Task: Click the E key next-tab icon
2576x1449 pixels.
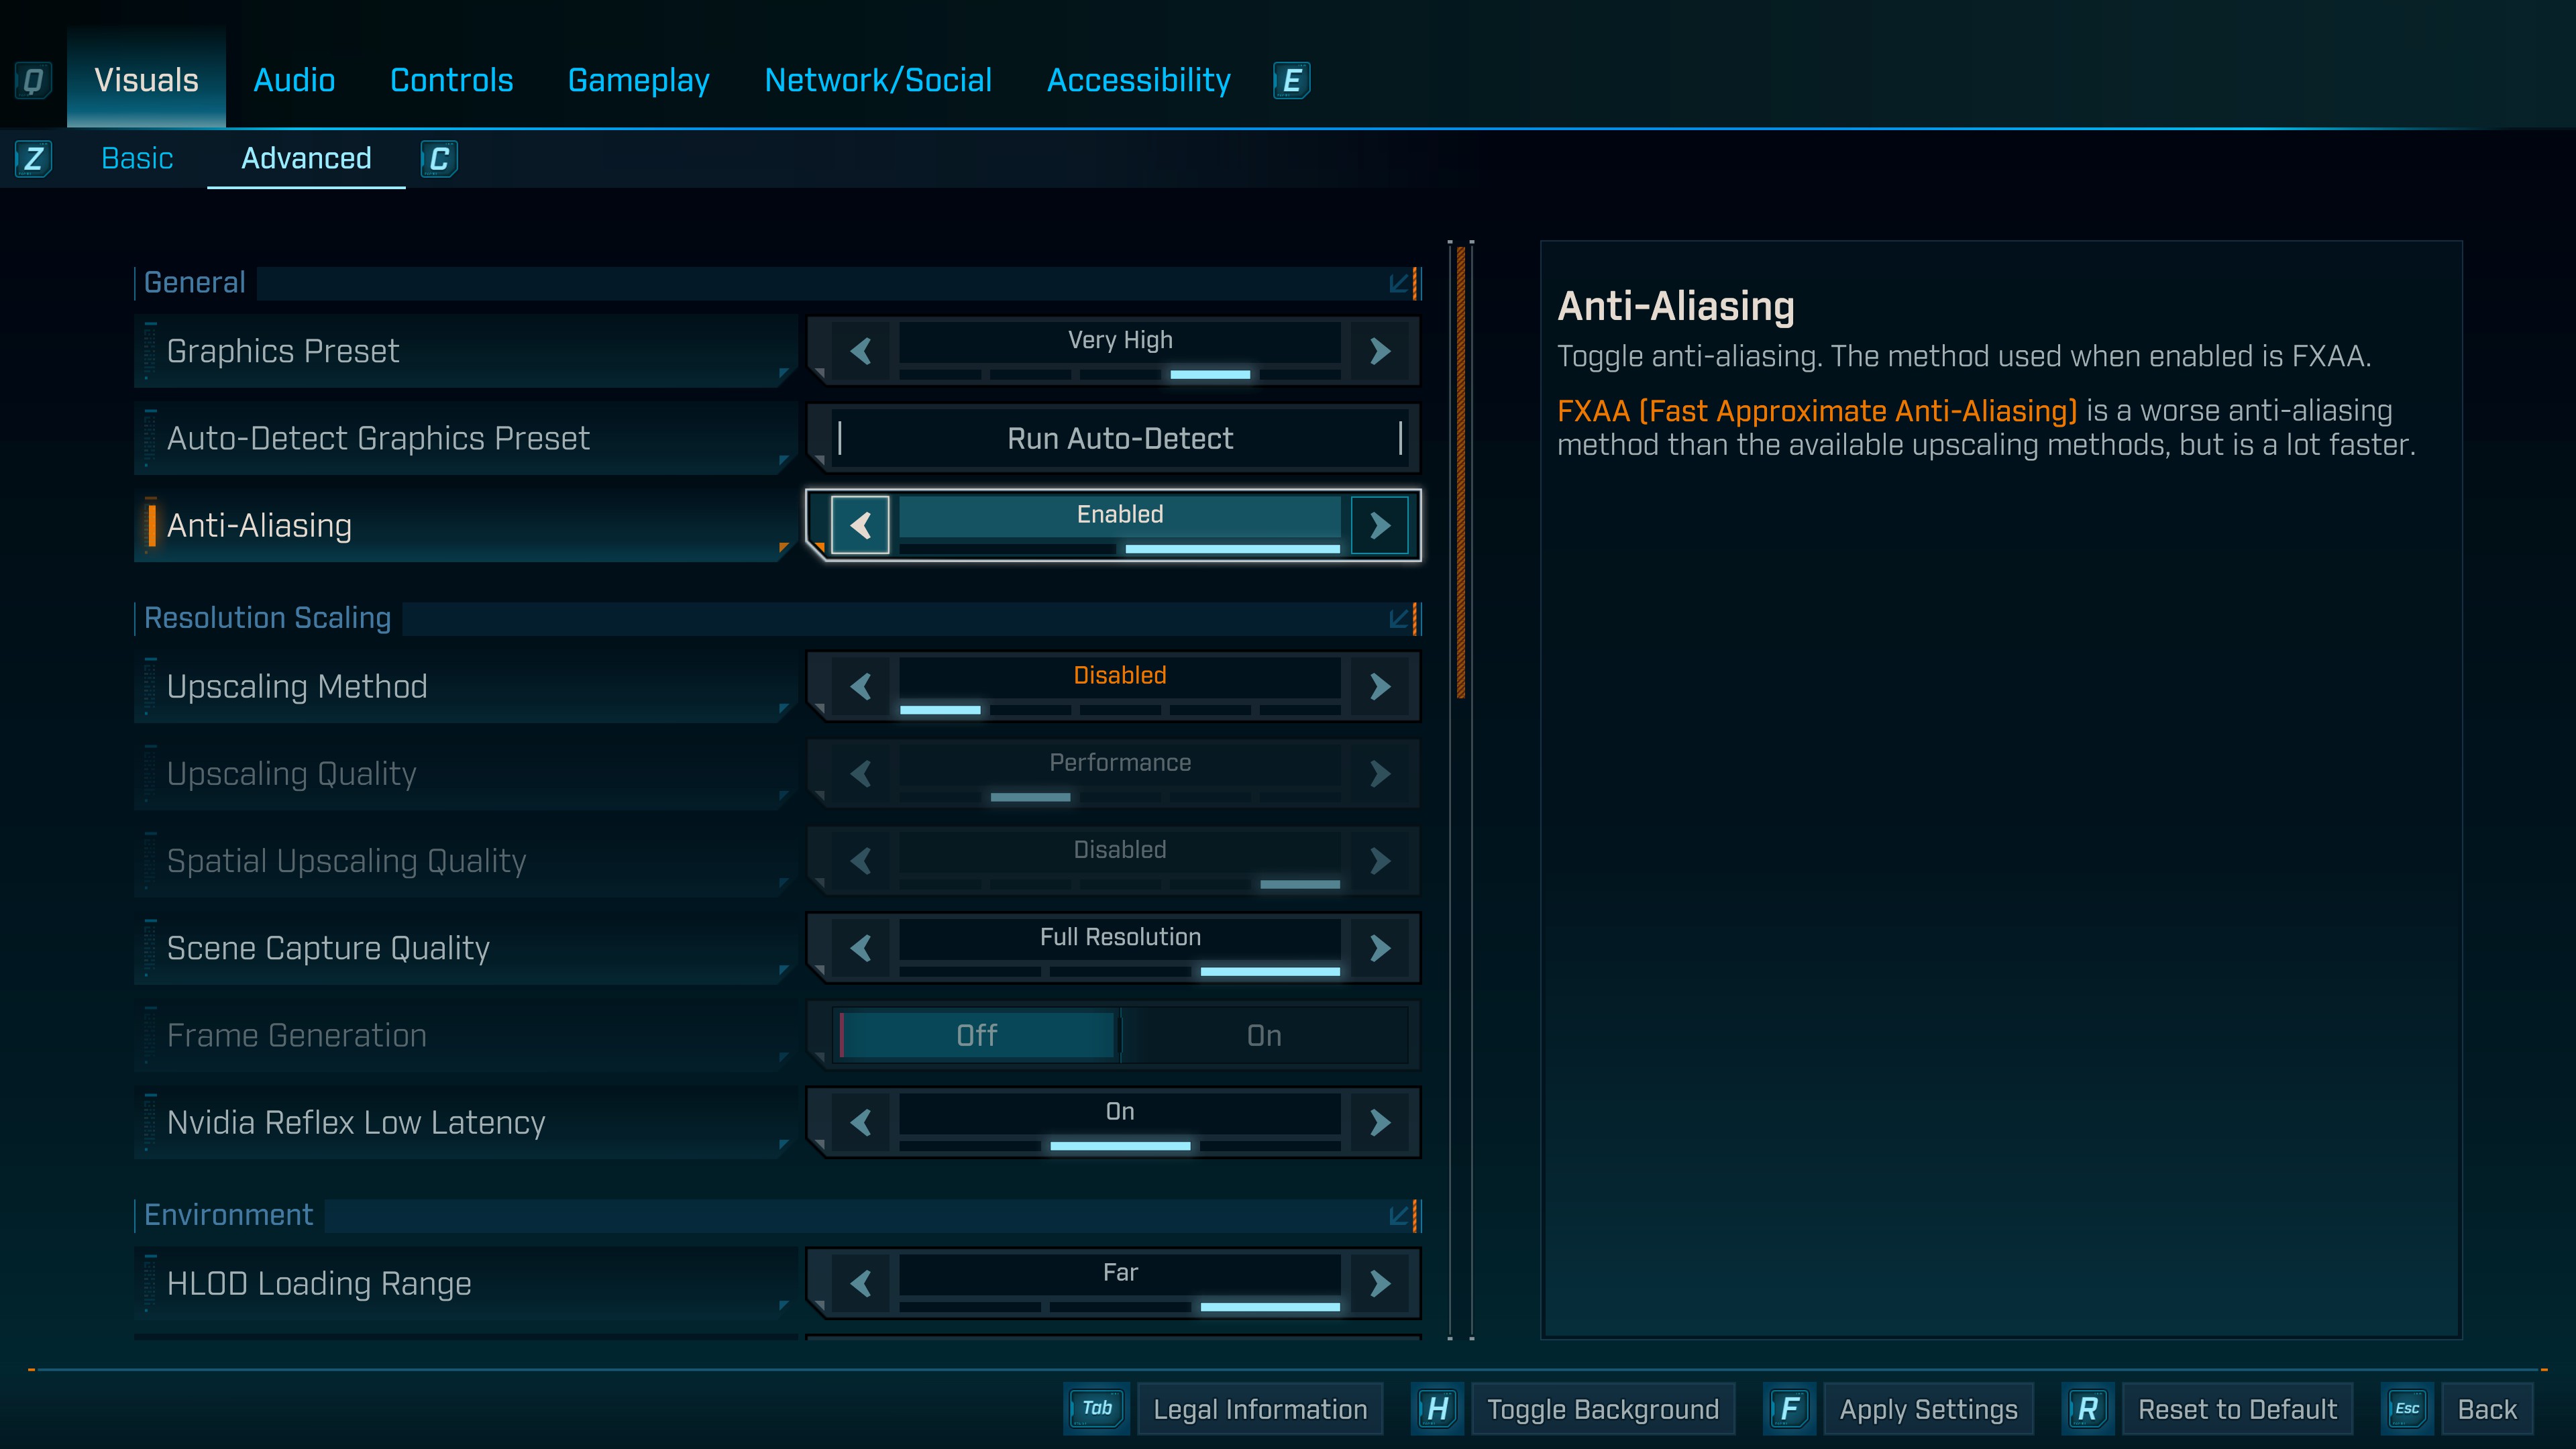Action: click(x=1291, y=80)
